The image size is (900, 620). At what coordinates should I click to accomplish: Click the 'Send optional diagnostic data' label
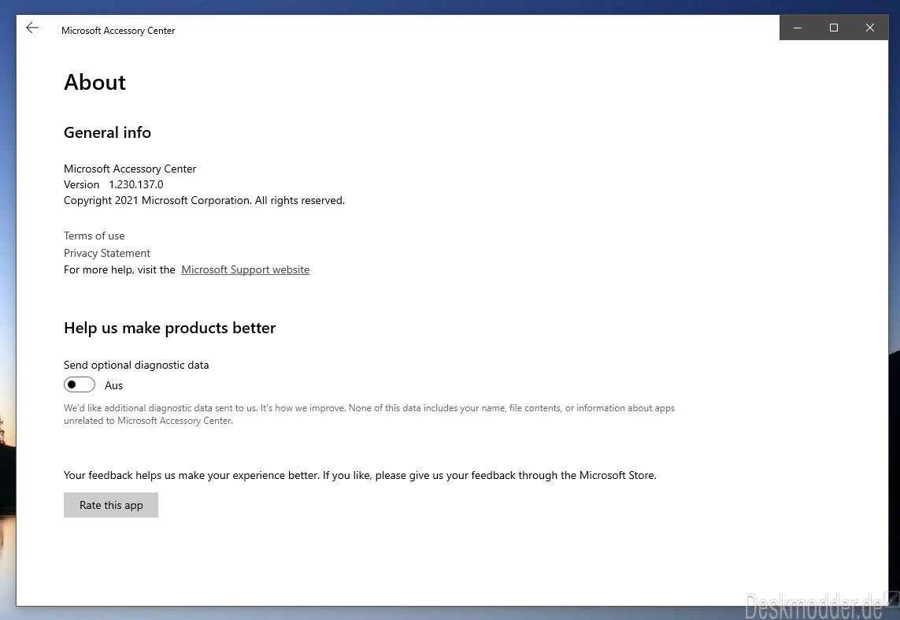tap(136, 365)
